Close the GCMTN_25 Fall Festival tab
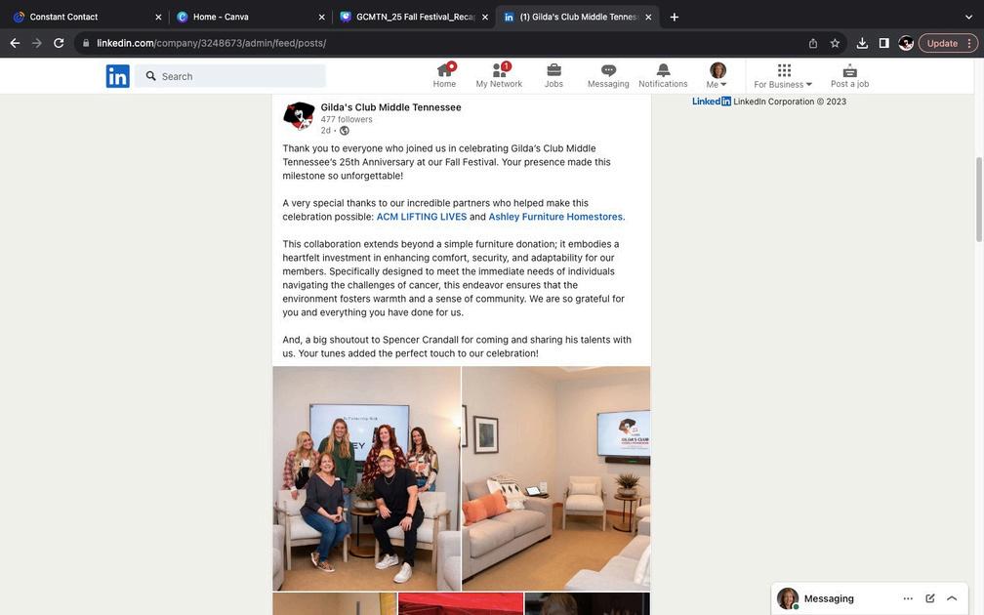 coord(485,17)
